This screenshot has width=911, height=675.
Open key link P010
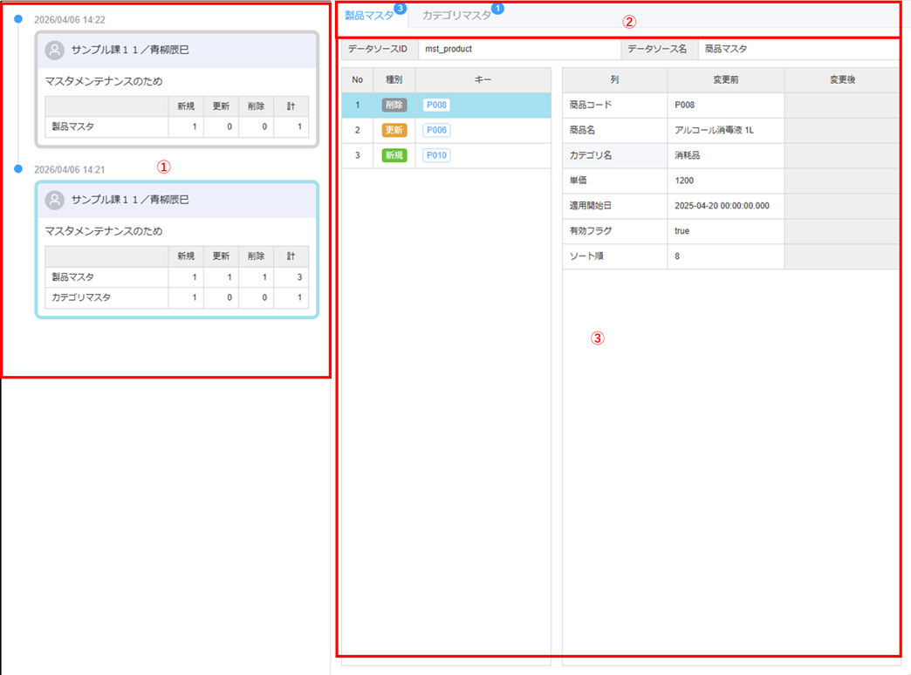click(436, 156)
